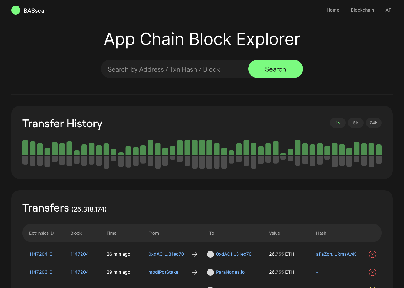Screen dimensions: 404x288
Task: Open the API menu item
Action: click(x=389, y=10)
